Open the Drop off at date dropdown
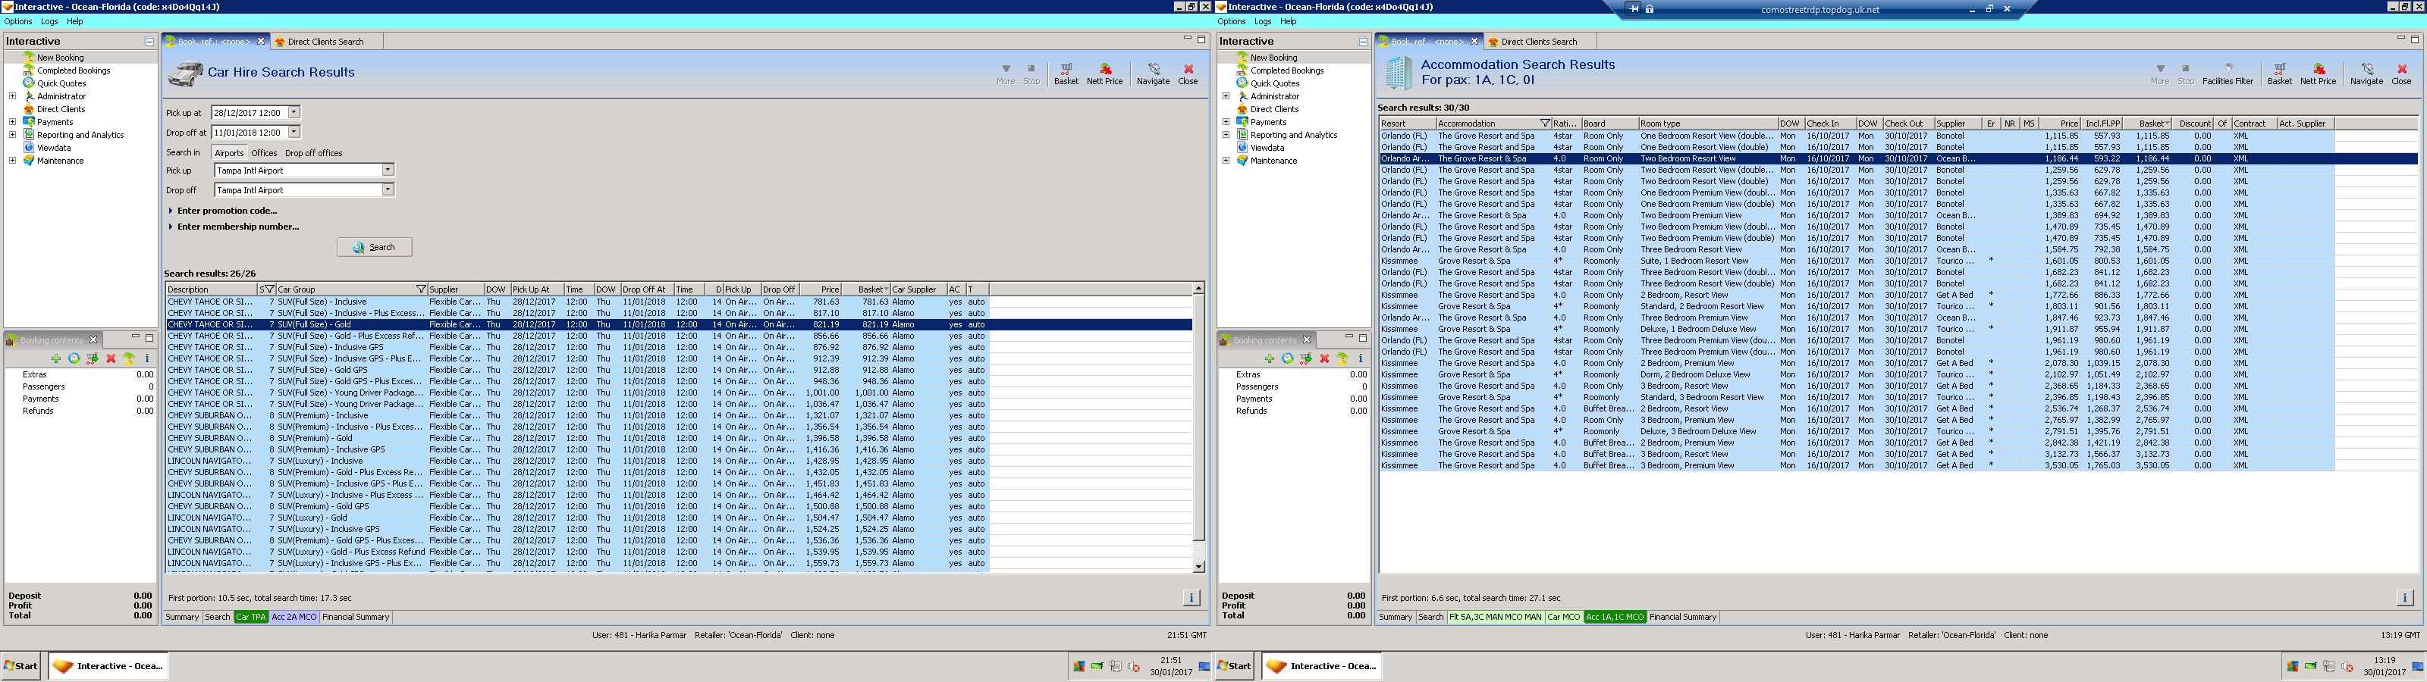Viewport: 2427px width, 682px height. click(x=294, y=133)
